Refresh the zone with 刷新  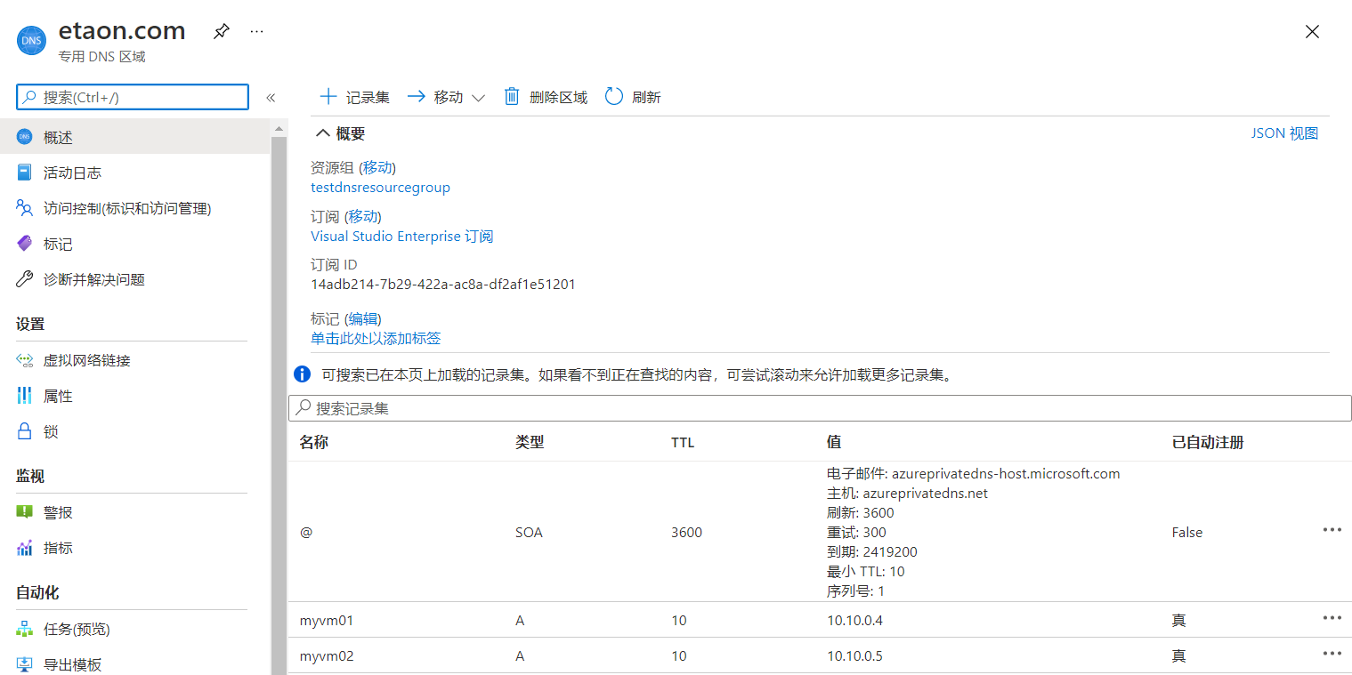[x=633, y=97]
